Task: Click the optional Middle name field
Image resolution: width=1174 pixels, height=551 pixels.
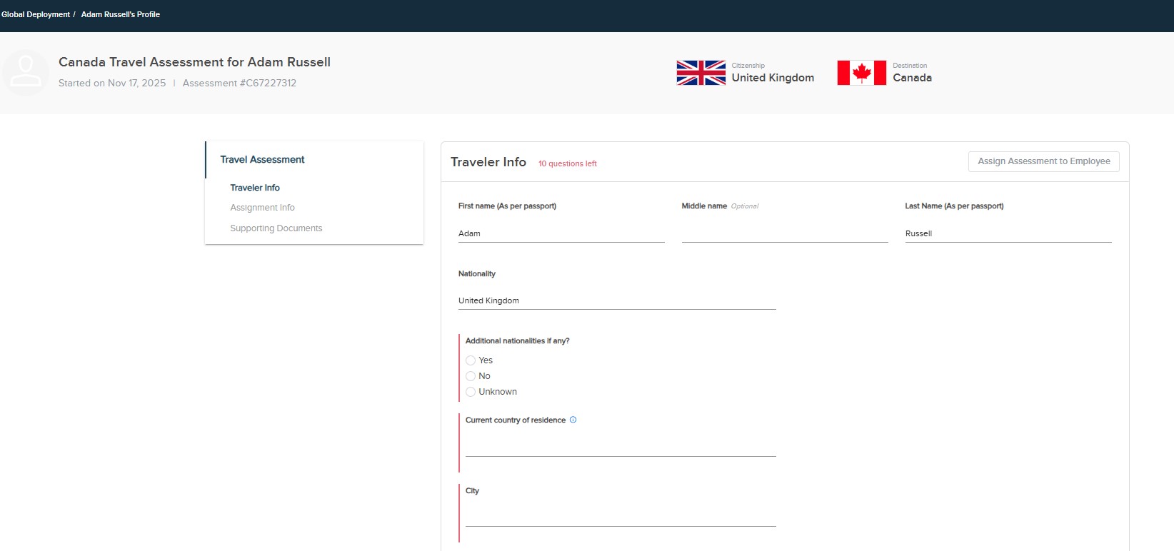Action: click(784, 233)
